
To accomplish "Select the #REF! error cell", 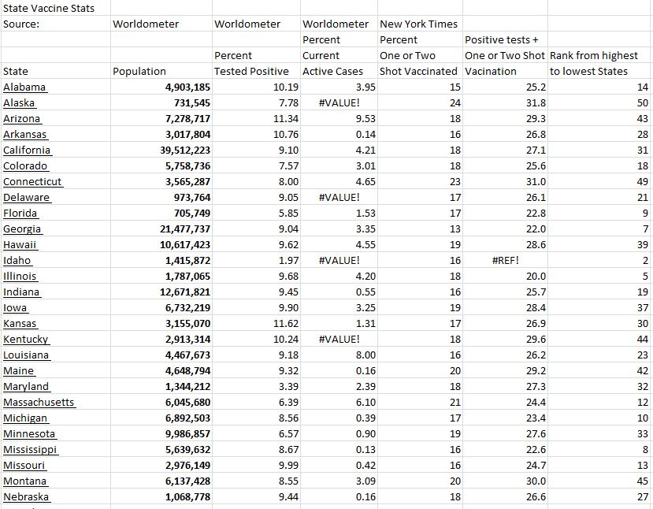I will (505, 261).
